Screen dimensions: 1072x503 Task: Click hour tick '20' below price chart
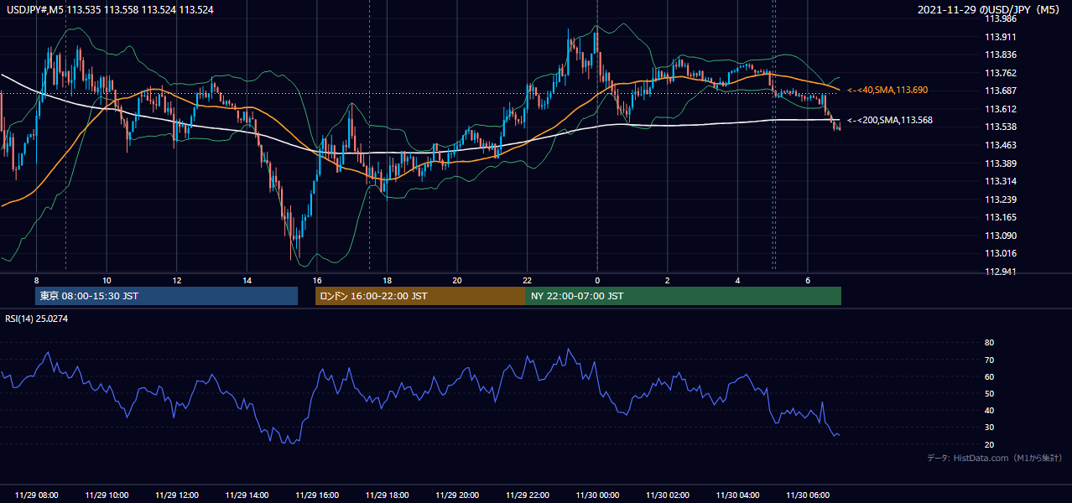coord(457,280)
